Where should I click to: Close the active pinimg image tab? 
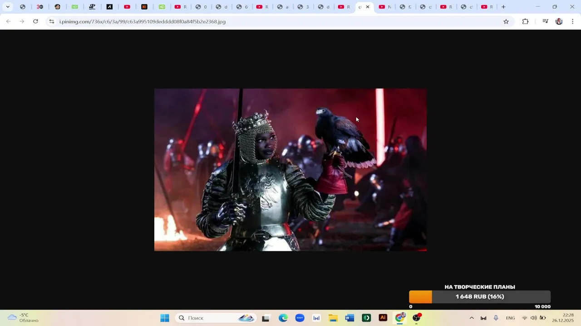click(368, 7)
